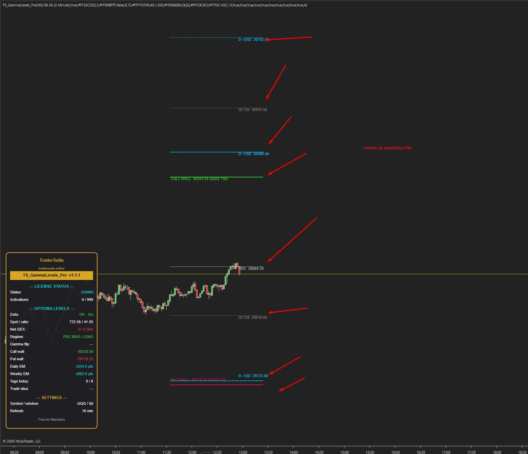Select the D +1SD 30409.00 level label
This screenshot has height=454, width=528.
[254, 154]
